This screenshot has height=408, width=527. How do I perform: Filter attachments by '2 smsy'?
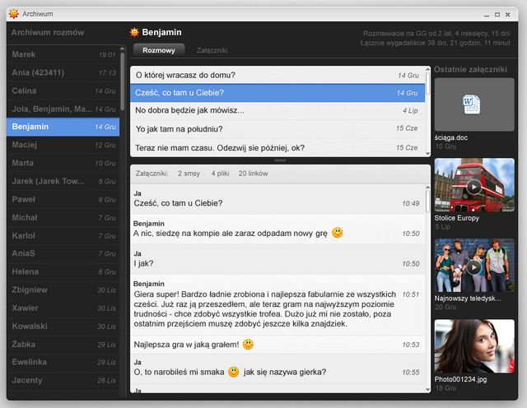[x=189, y=174]
